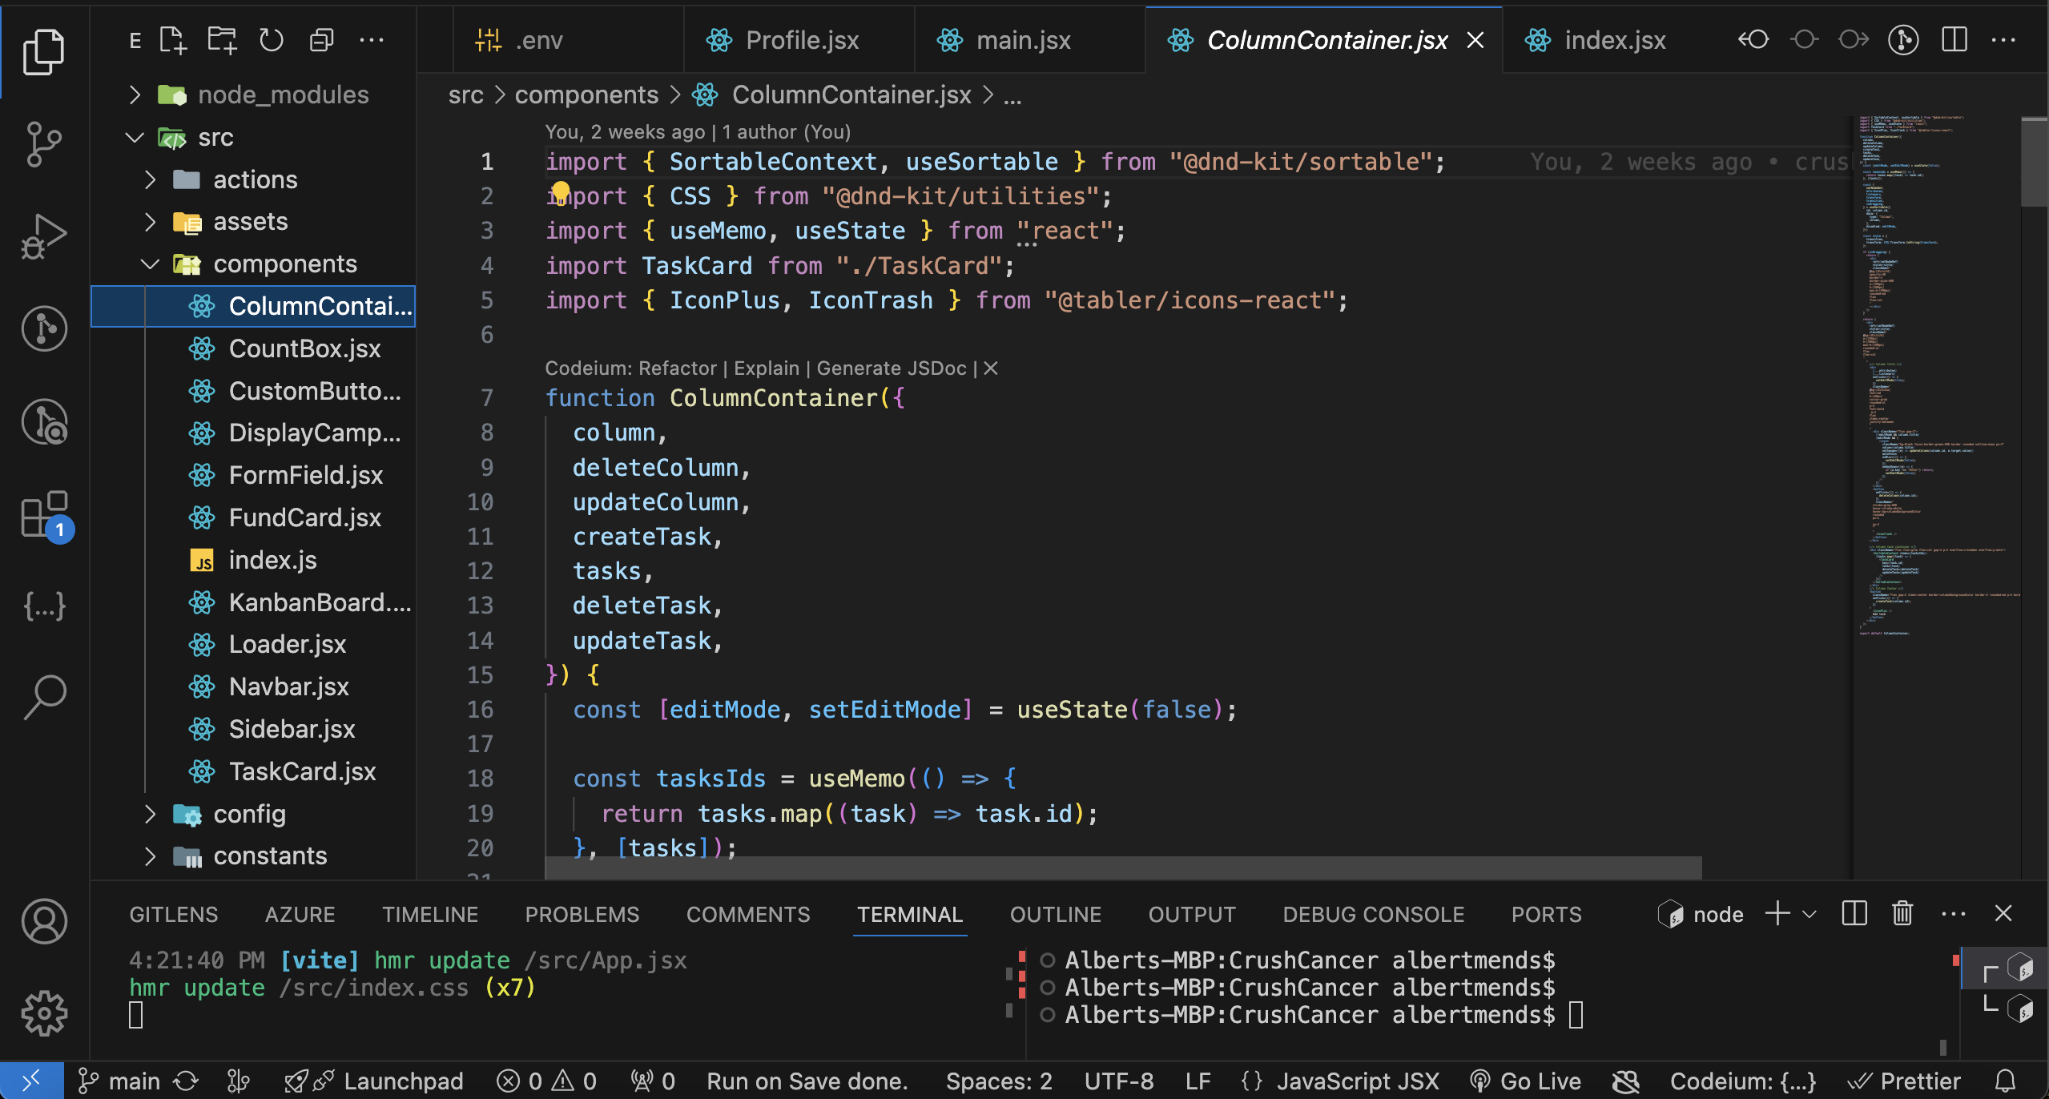
Task: Open the Extensions view
Action: click(x=44, y=515)
